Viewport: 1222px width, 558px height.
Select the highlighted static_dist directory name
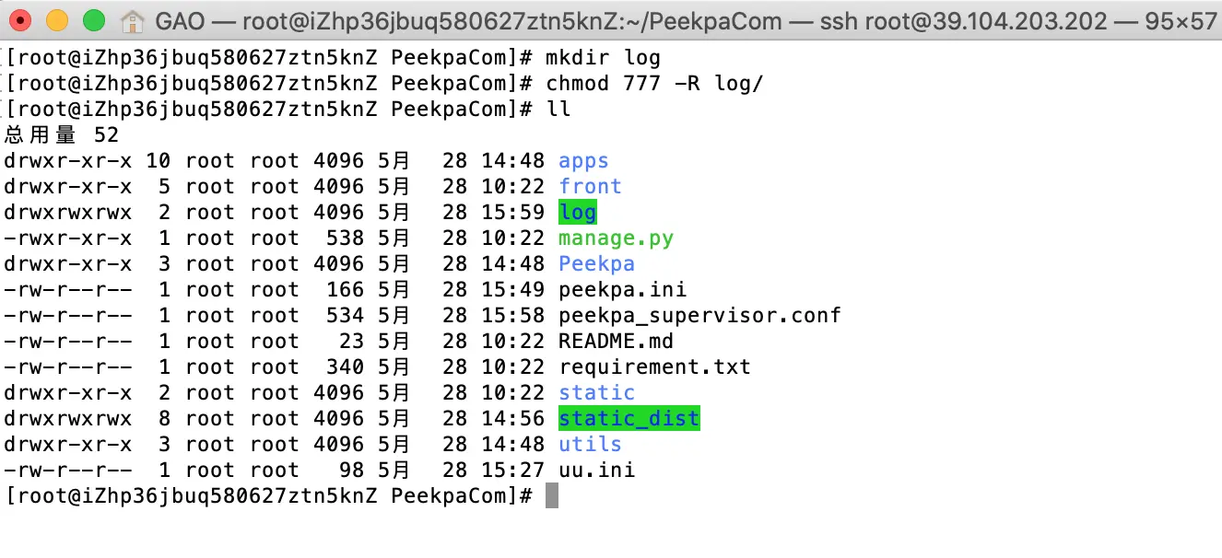click(x=629, y=419)
